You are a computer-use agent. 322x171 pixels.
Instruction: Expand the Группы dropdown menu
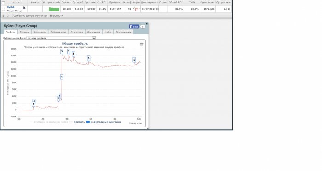pos(56,16)
